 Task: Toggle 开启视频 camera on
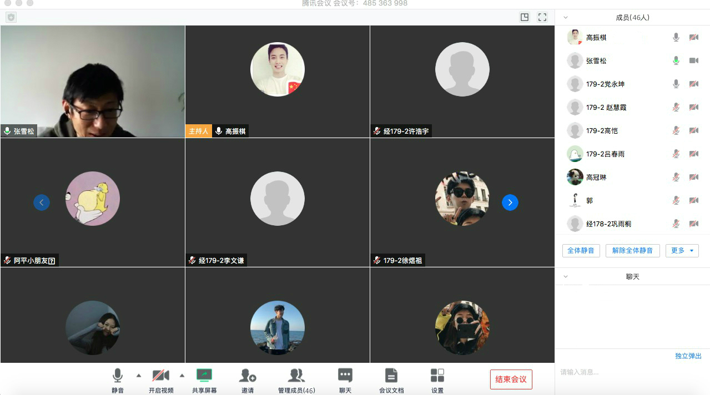tap(161, 376)
